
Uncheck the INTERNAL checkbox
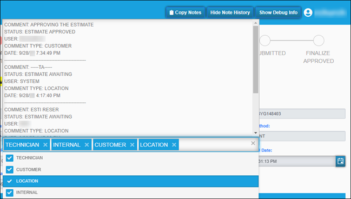click(x=10, y=193)
